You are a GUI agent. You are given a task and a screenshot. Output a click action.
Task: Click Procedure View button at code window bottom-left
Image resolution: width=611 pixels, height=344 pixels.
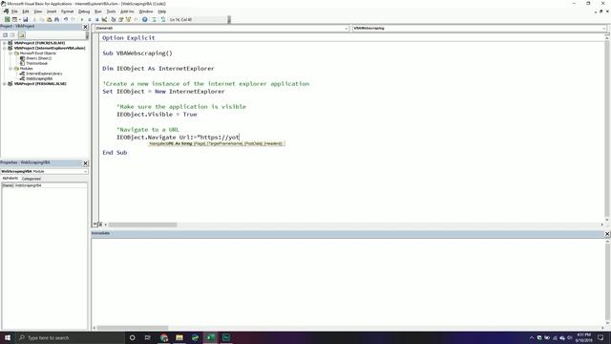(x=95, y=225)
